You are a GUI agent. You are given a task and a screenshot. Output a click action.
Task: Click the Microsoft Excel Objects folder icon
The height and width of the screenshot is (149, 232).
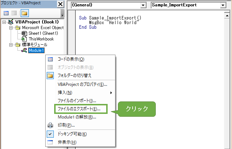18,28
